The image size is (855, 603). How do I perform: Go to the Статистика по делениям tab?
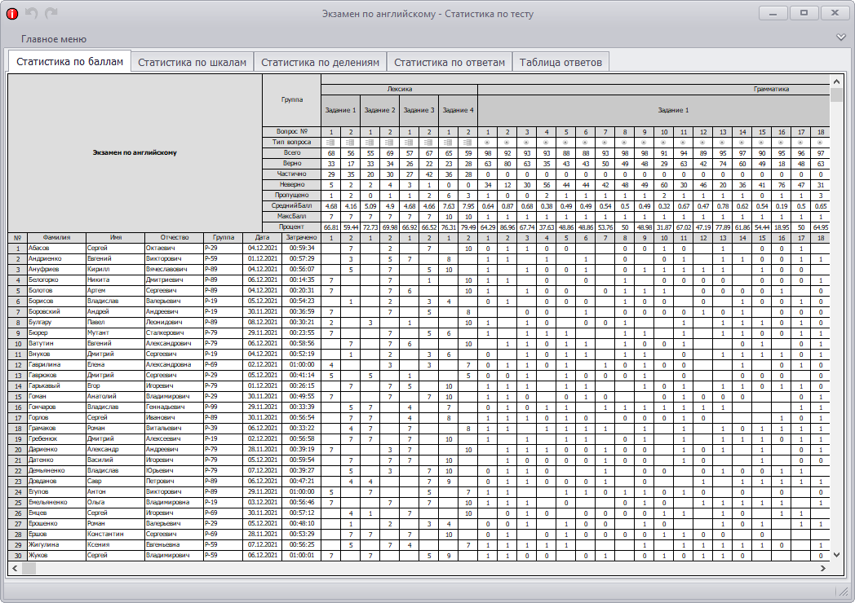320,62
